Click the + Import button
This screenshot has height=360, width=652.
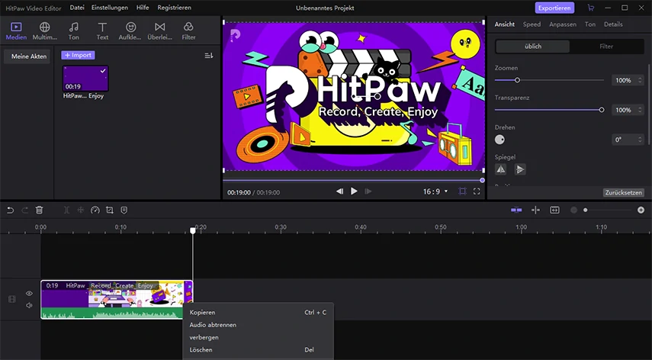click(x=79, y=55)
